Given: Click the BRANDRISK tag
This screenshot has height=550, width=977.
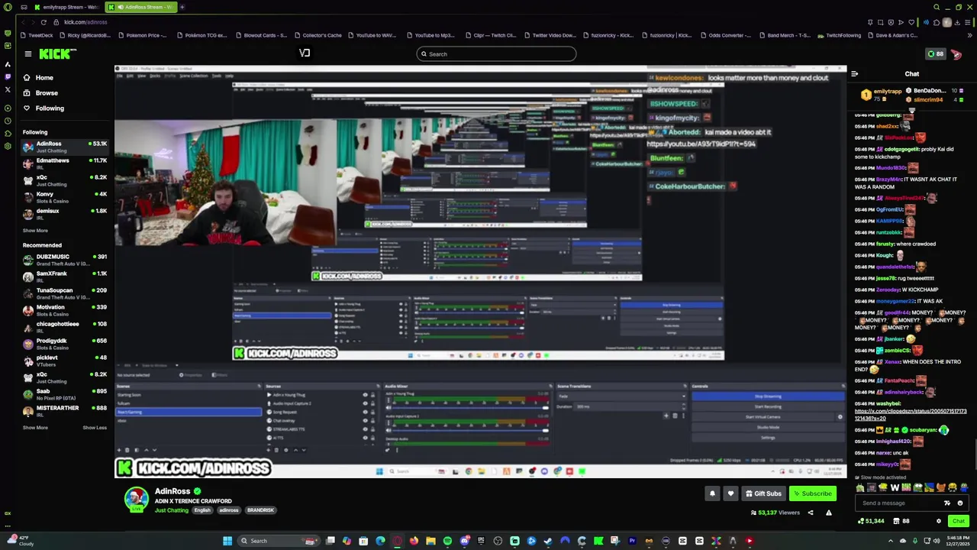Looking at the screenshot, I should pyautogui.click(x=260, y=510).
